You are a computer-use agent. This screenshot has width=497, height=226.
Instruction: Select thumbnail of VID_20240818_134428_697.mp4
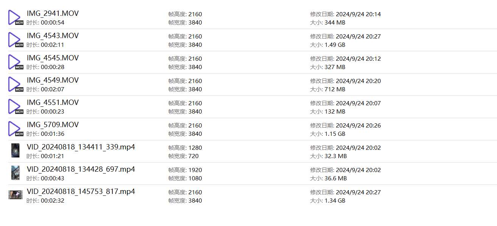(x=15, y=173)
